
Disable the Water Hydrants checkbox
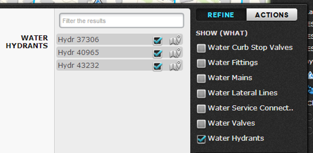[x=201, y=139]
